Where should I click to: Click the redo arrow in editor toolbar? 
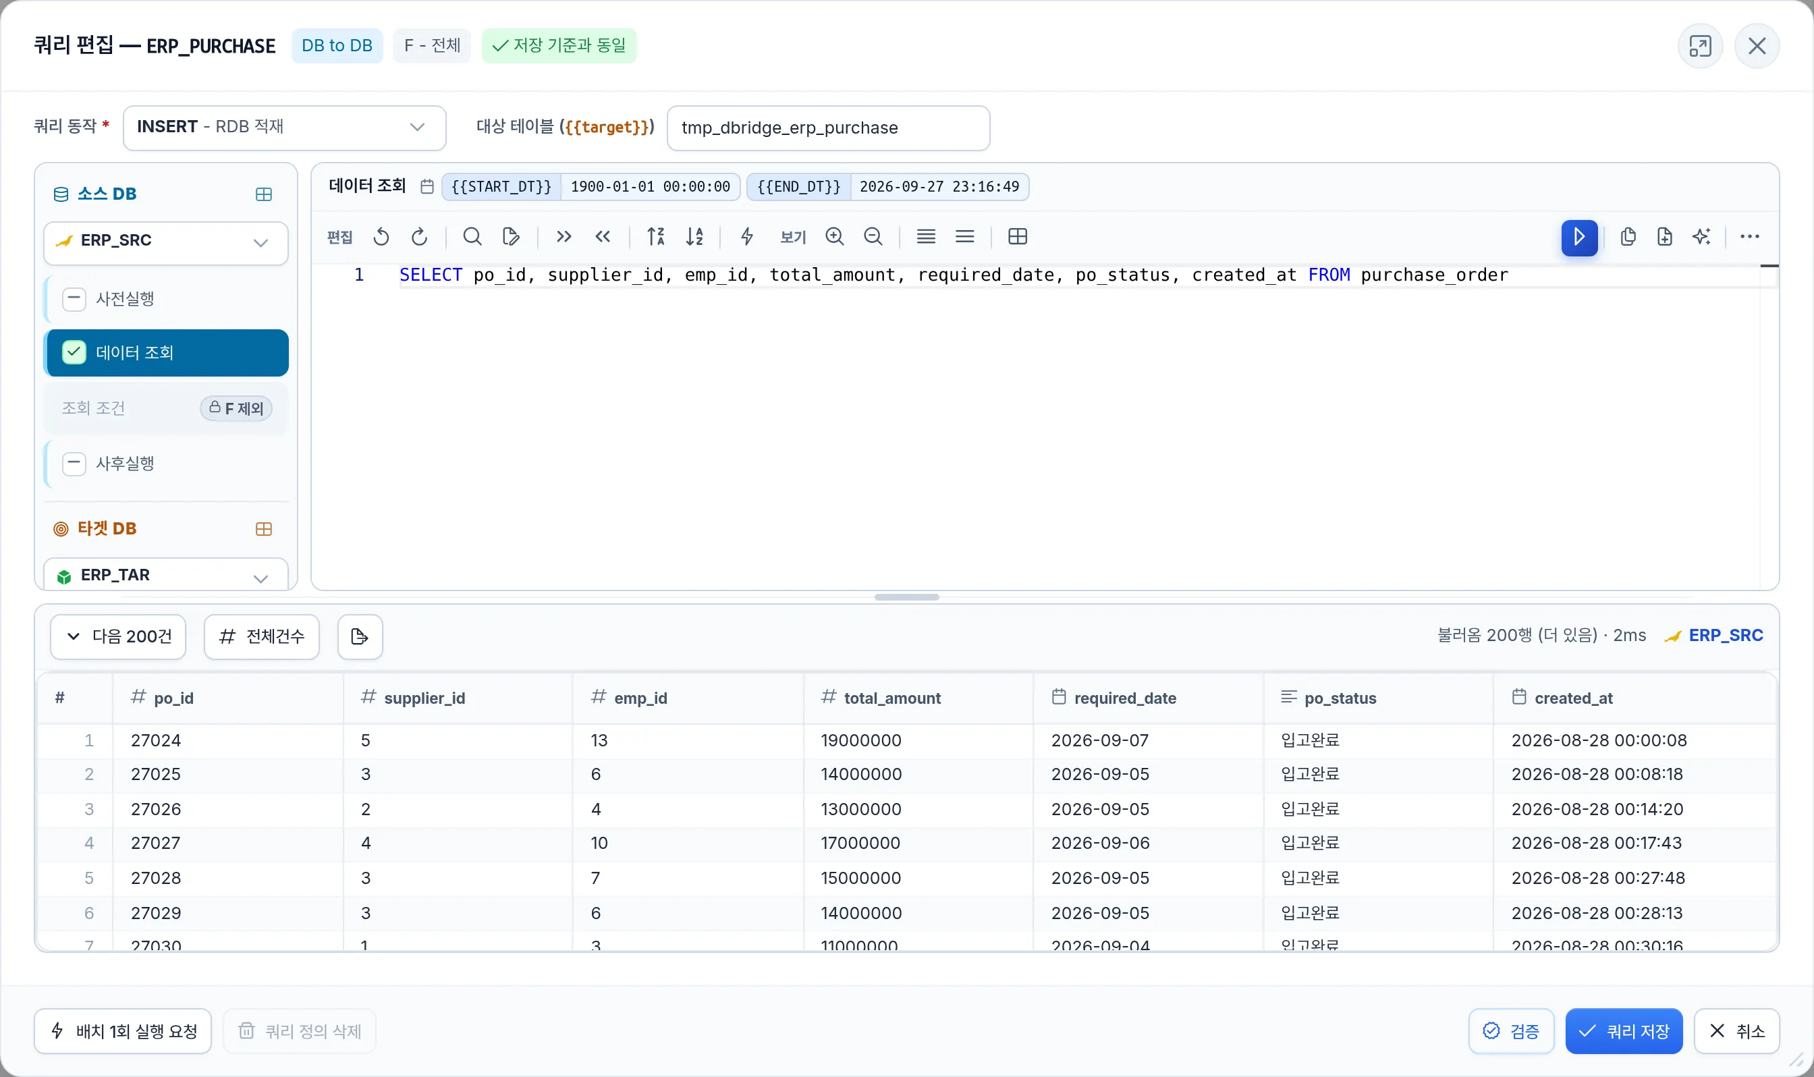point(419,237)
